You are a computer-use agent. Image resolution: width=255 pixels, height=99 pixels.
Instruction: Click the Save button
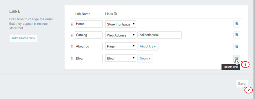coord(242,84)
